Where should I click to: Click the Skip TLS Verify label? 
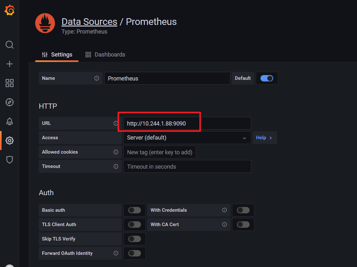[x=58, y=239]
